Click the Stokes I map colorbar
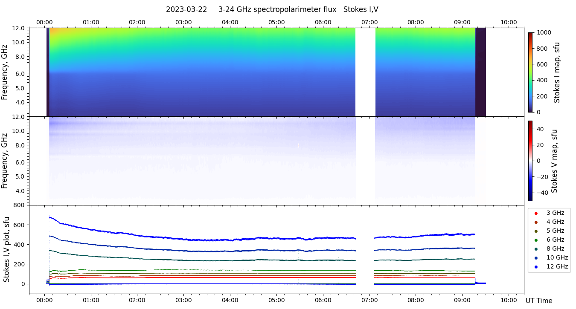Image resolution: width=576 pixels, height=309 pixels. pyautogui.click(x=530, y=72)
